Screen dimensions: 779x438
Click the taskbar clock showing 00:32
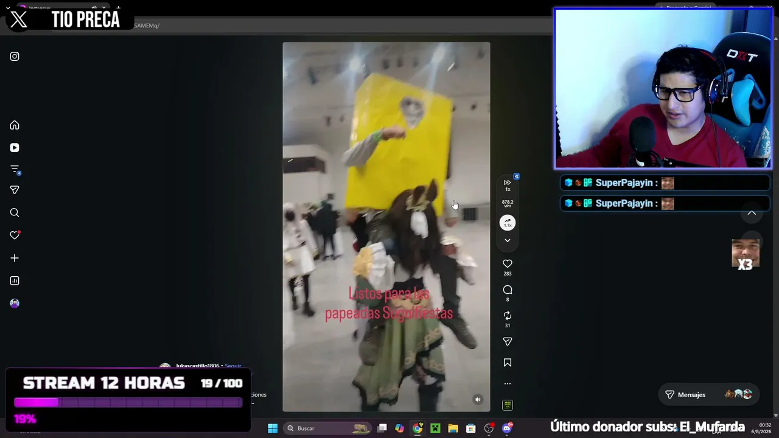(x=765, y=425)
